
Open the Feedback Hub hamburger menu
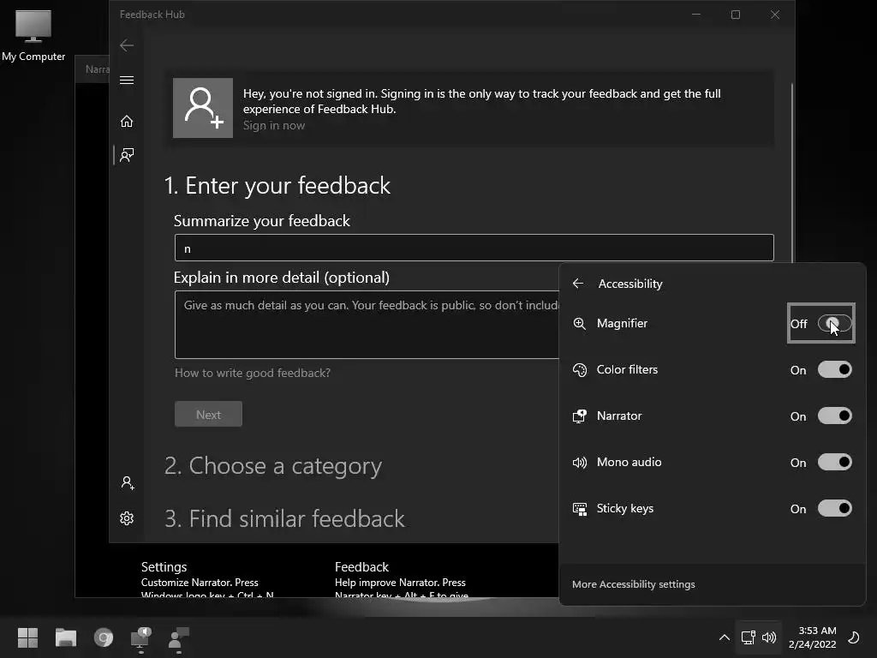(127, 80)
